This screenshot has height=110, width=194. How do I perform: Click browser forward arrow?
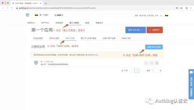pyautogui.click(x=7, y=8)
